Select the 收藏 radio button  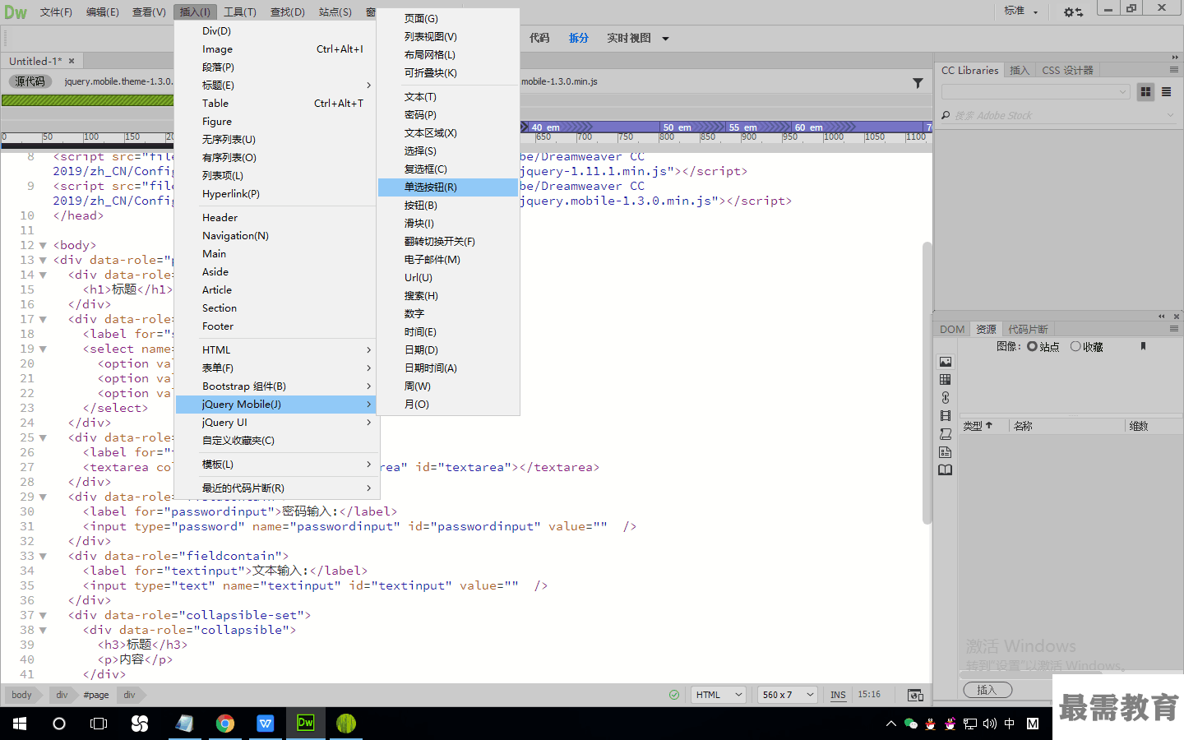point(1075,346)
